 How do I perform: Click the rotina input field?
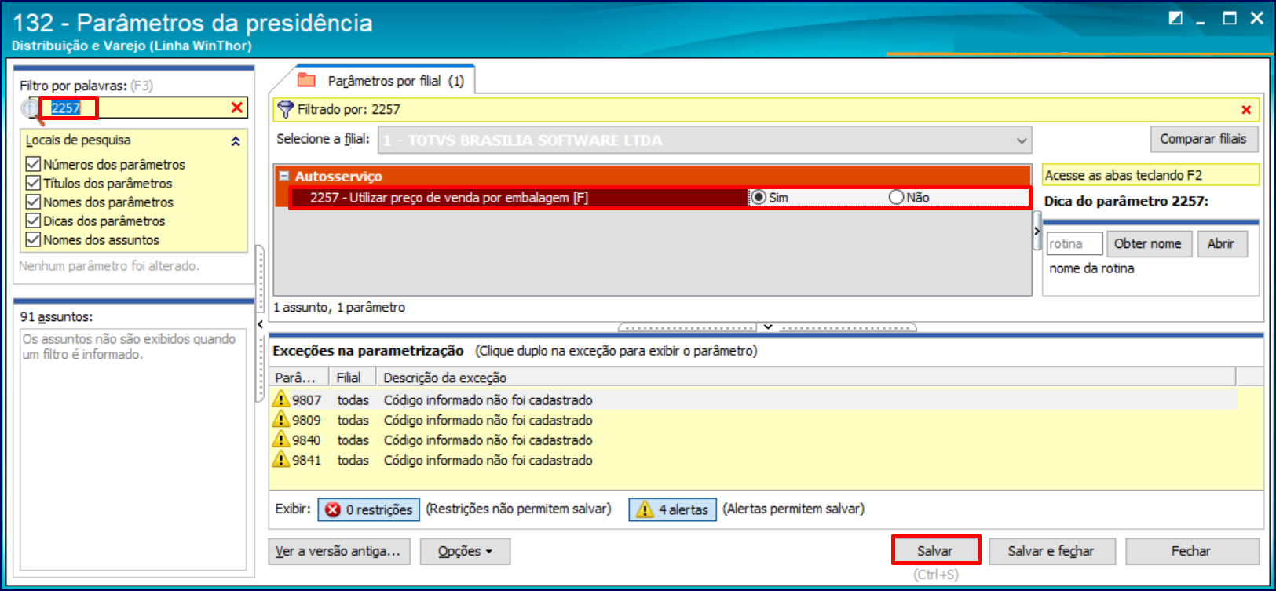click(x=1074, y=244)
